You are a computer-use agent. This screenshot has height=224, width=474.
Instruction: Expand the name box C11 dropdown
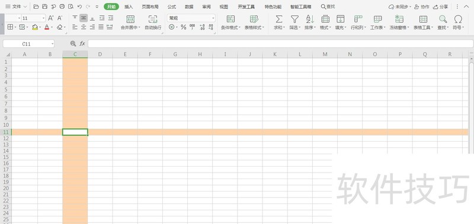tap(52, 44)
